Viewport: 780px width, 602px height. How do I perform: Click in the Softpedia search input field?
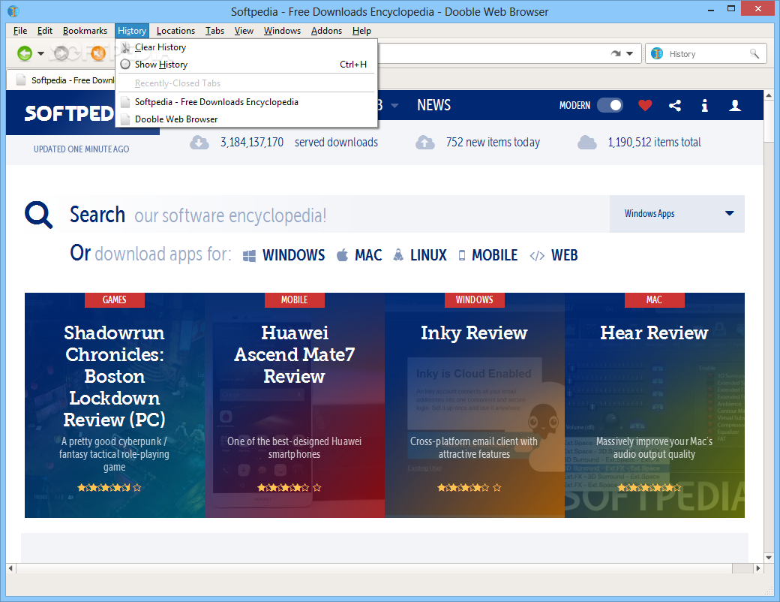(x=333, y=215)
